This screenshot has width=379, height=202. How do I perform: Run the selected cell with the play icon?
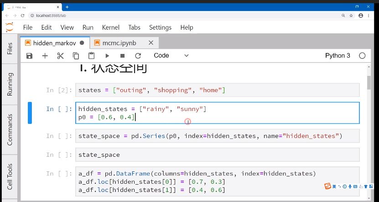pos(107,56)
